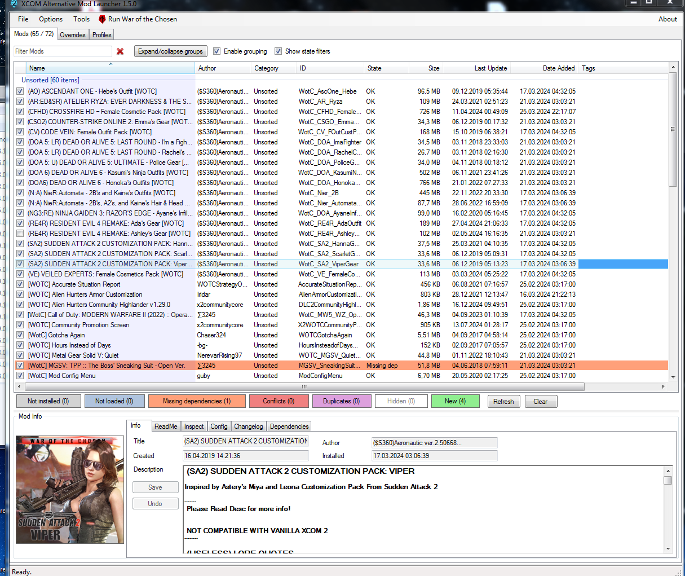Toggle Enable grouping checkbox

(x=216, y=51)
